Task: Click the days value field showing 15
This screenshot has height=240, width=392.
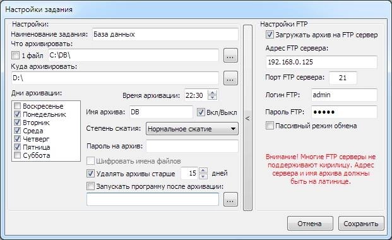Action: [x=190, y=173]
